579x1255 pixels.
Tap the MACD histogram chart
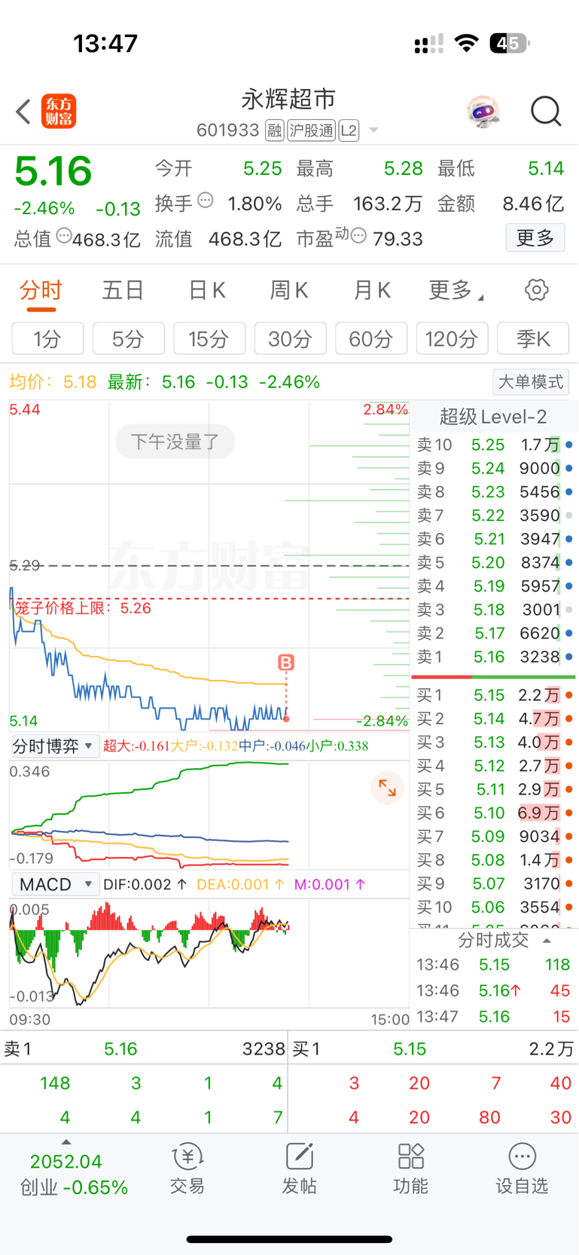[x=209, y=952]
